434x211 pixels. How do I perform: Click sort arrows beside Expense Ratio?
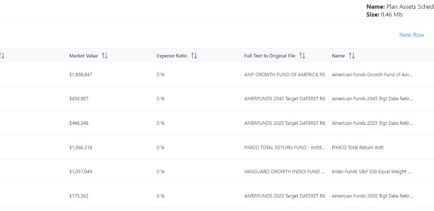[194, 56]
